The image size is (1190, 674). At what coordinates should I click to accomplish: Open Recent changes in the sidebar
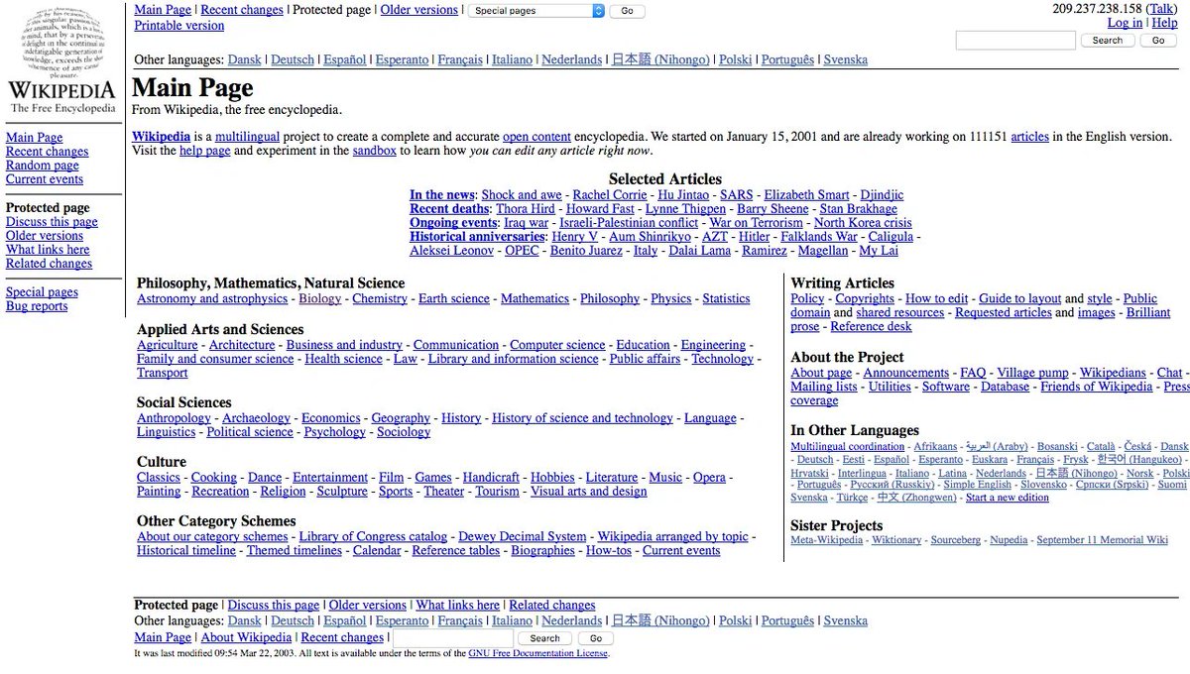[x=47, y=152]
